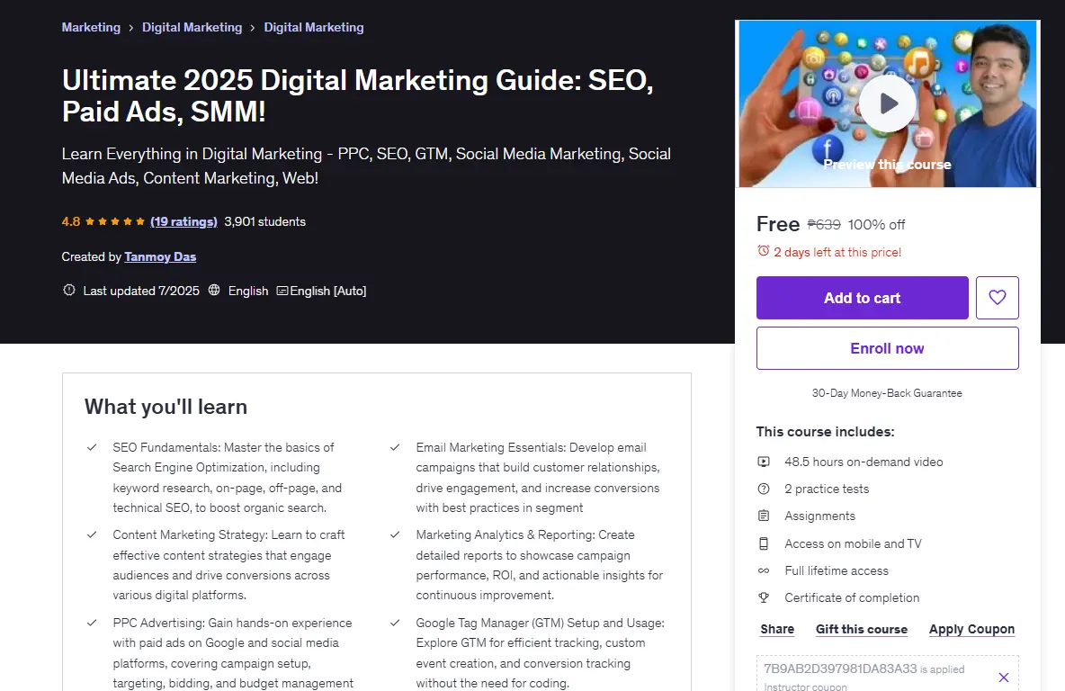The image size is (1065, 691).
Task: Click the Share button
Action: tap(777, 629)
